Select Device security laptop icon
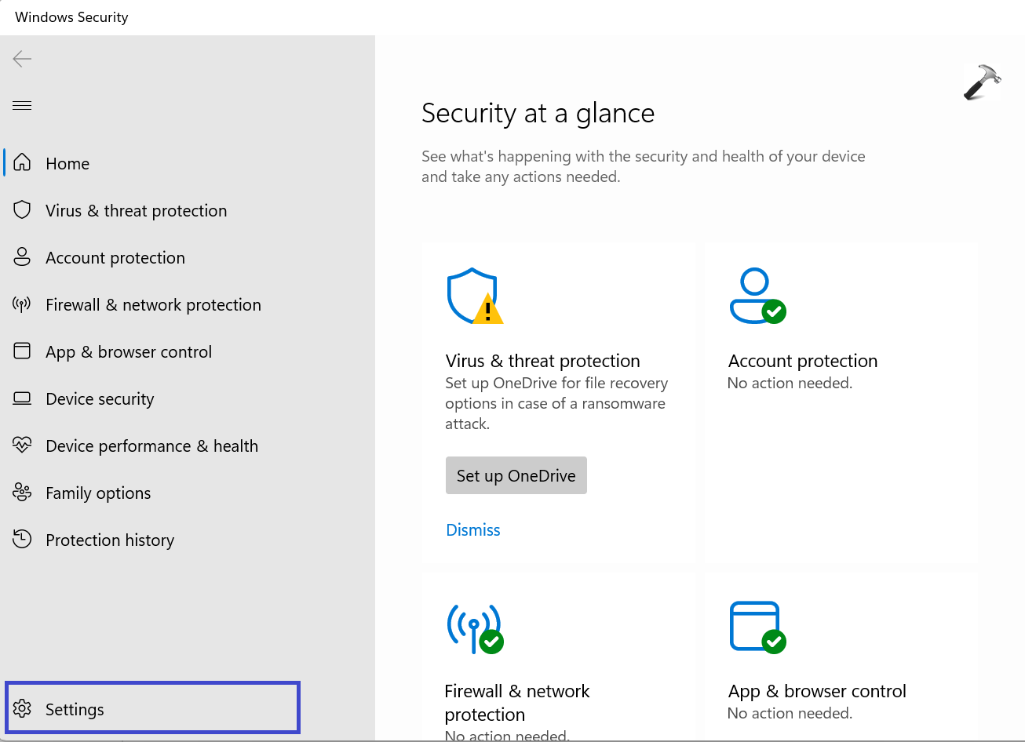 point(22,398)
